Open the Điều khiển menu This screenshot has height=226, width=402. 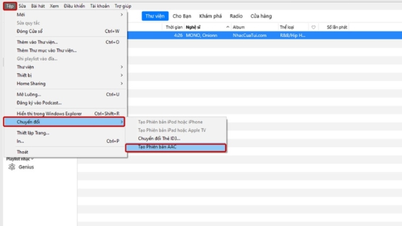[x=74, y=6]
